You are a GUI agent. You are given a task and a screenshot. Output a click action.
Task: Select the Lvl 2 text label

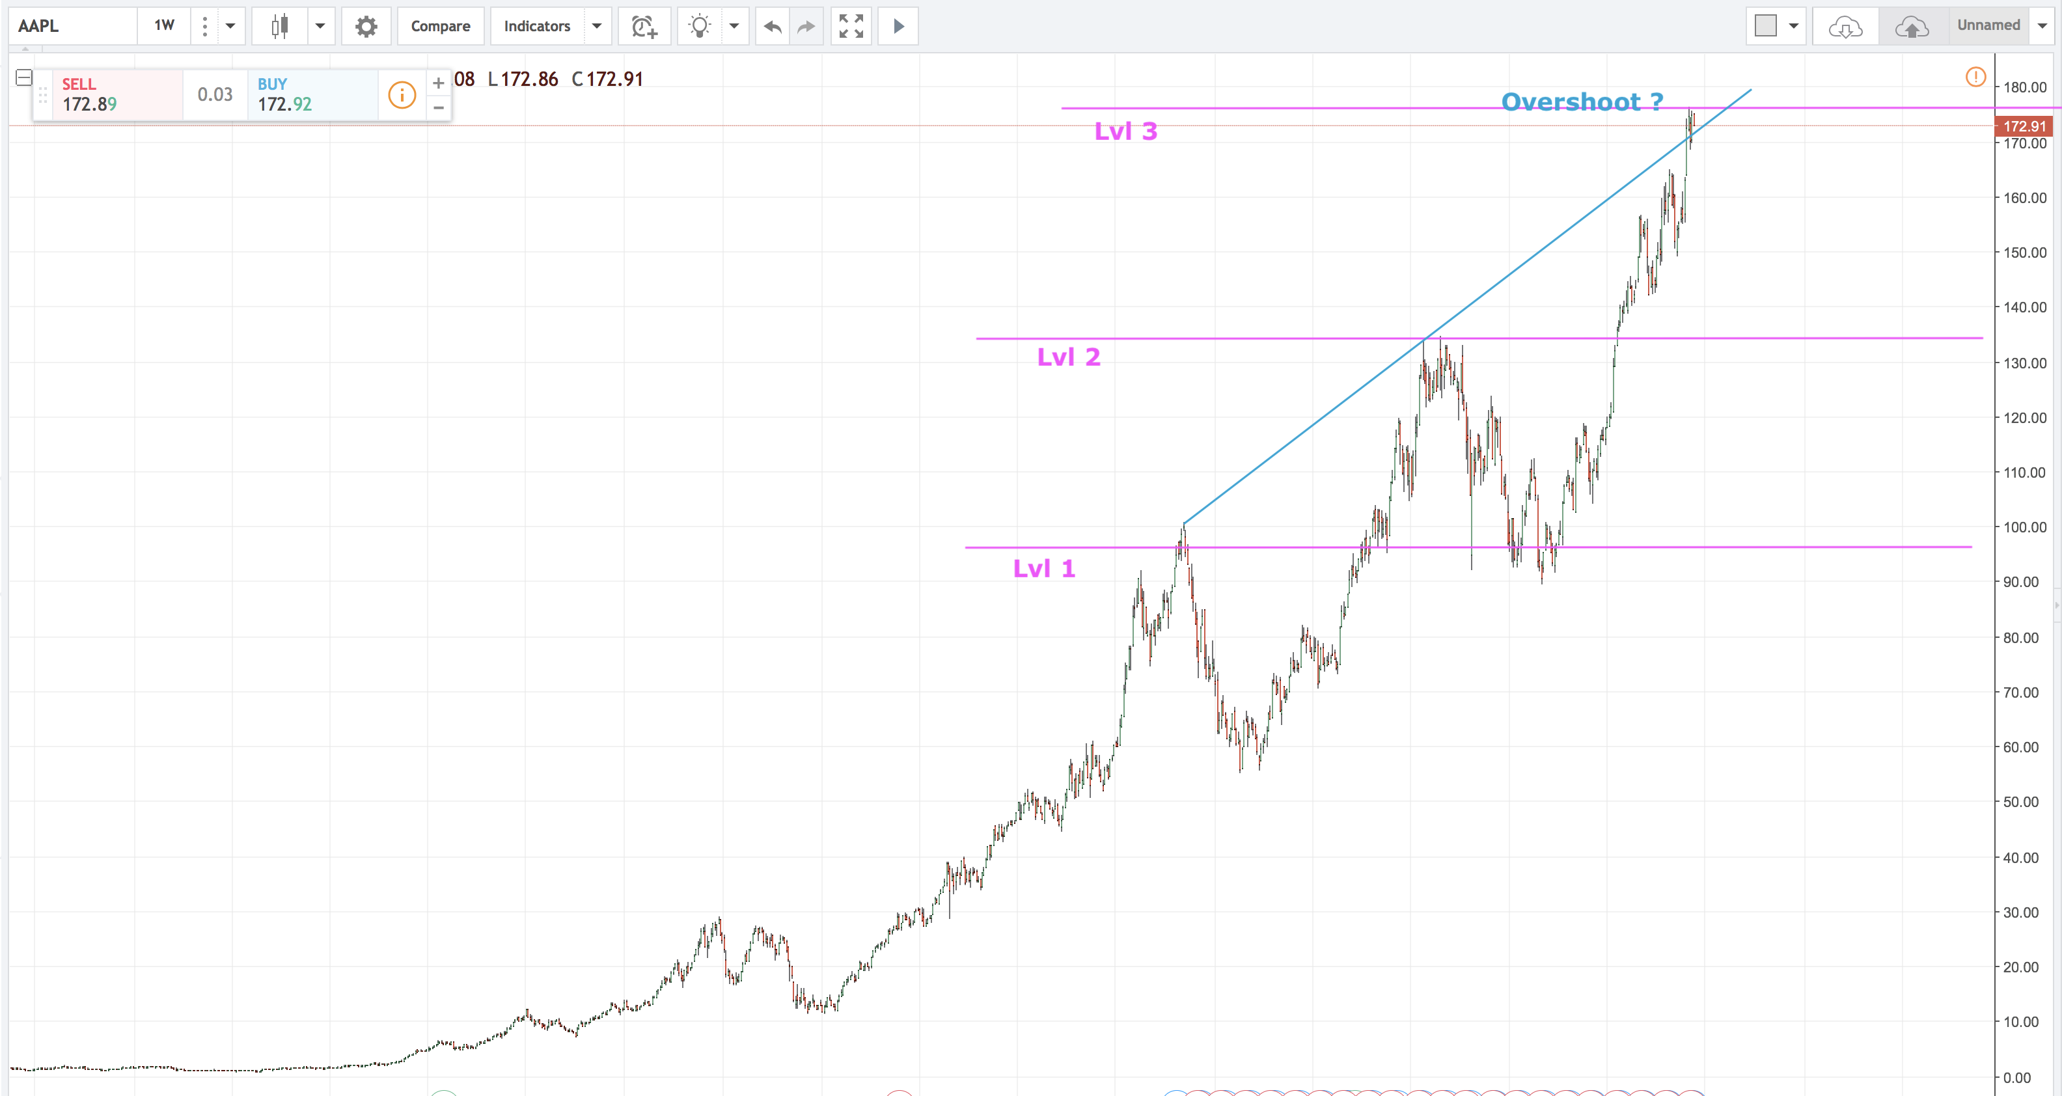(x=1069, y=357)
